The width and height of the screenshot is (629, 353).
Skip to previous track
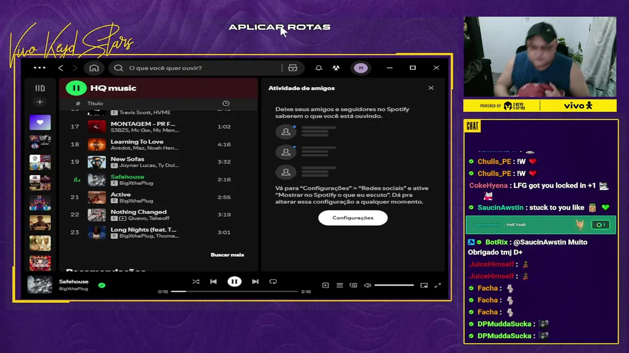(213, 281)
